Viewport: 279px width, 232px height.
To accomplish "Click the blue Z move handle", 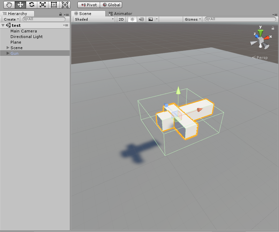I will (x=166, y=105).
